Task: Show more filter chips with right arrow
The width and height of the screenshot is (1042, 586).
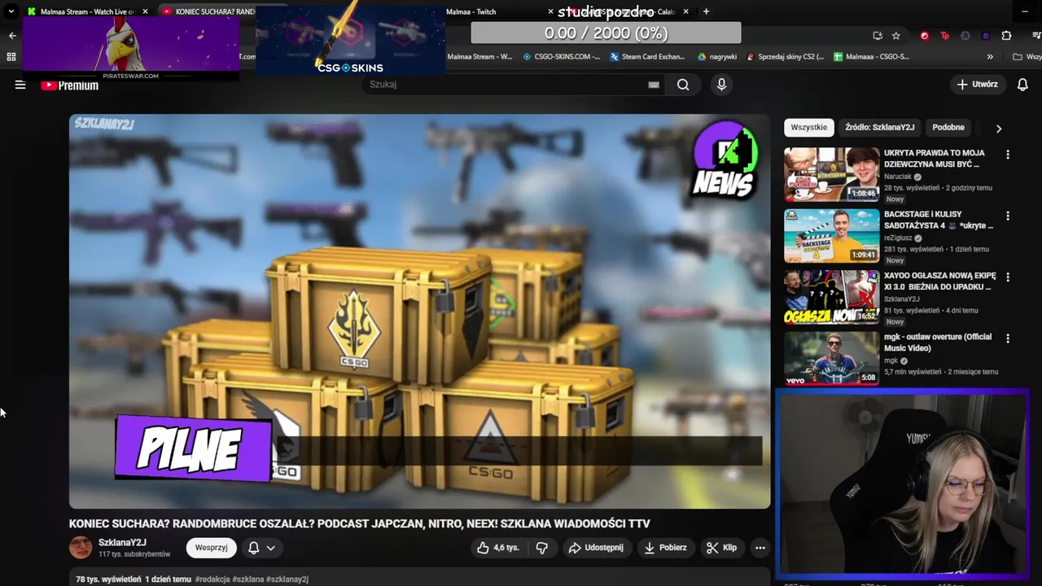Action: click(998, 128)
